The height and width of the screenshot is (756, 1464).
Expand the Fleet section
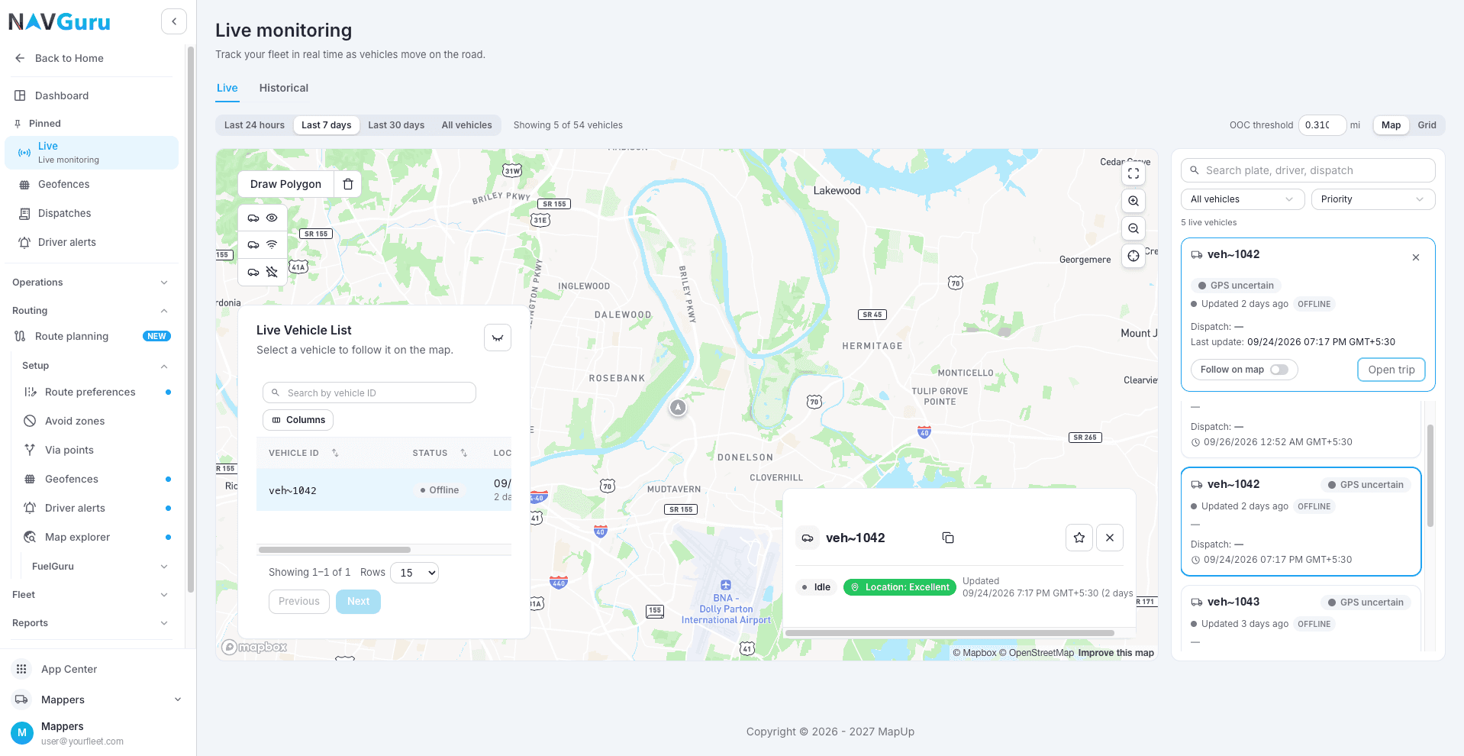point(92,595)
